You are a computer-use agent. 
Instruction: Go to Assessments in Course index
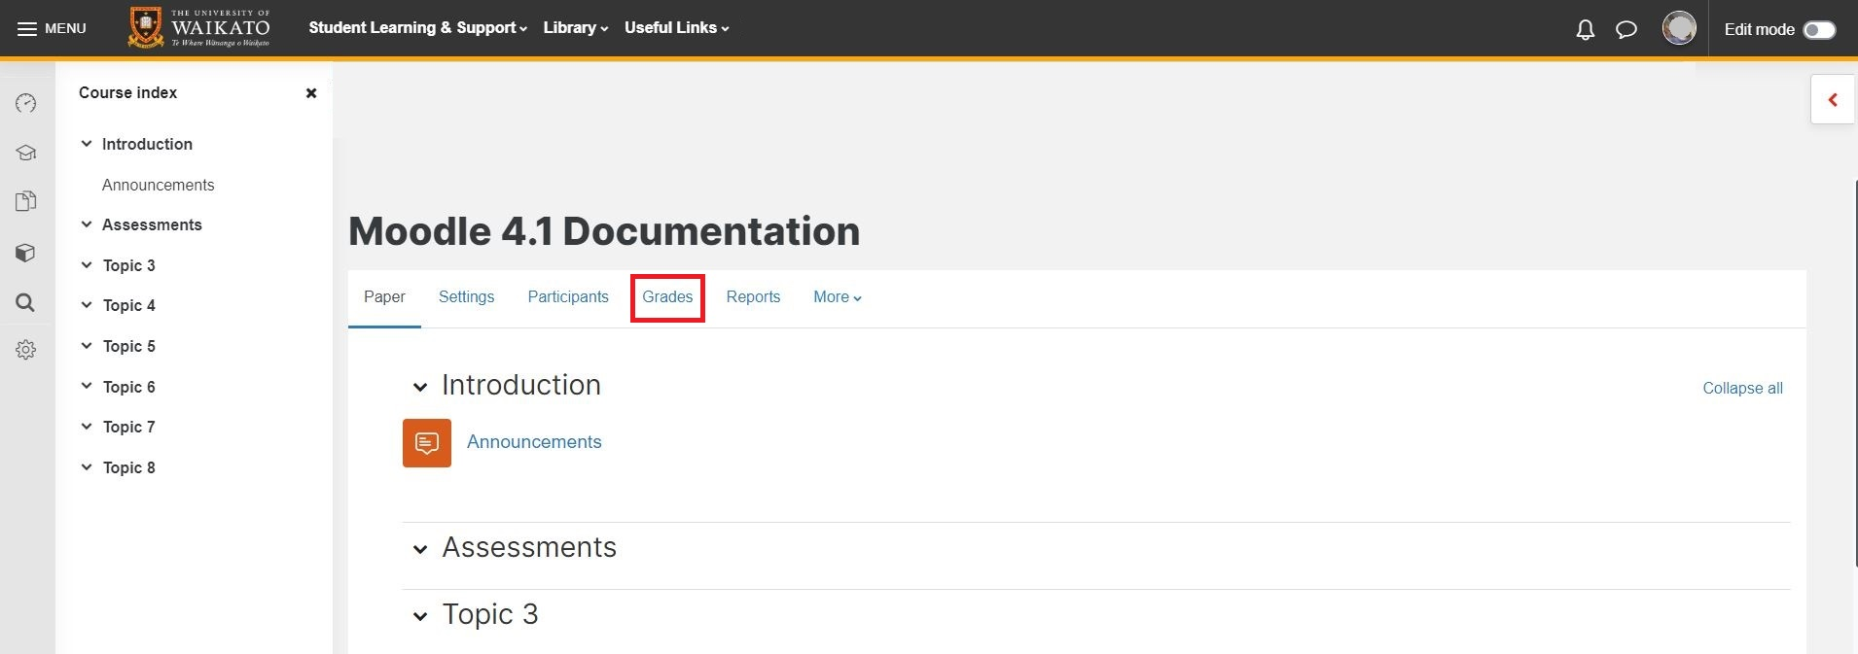(x=152, y=224)
